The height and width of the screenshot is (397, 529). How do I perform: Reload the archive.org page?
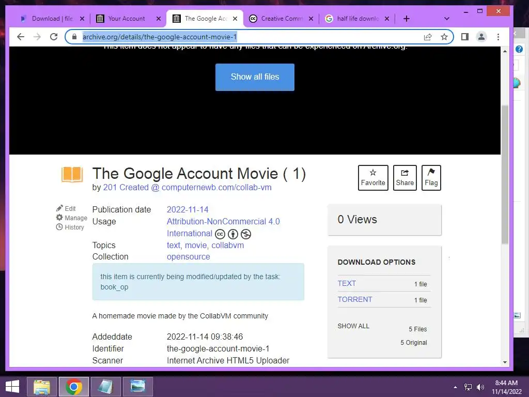pos(54,37)
